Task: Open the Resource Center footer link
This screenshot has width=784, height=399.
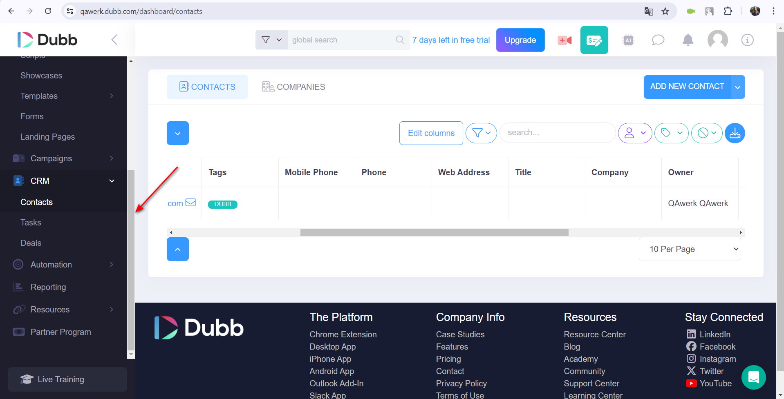Action: point(595,334)
